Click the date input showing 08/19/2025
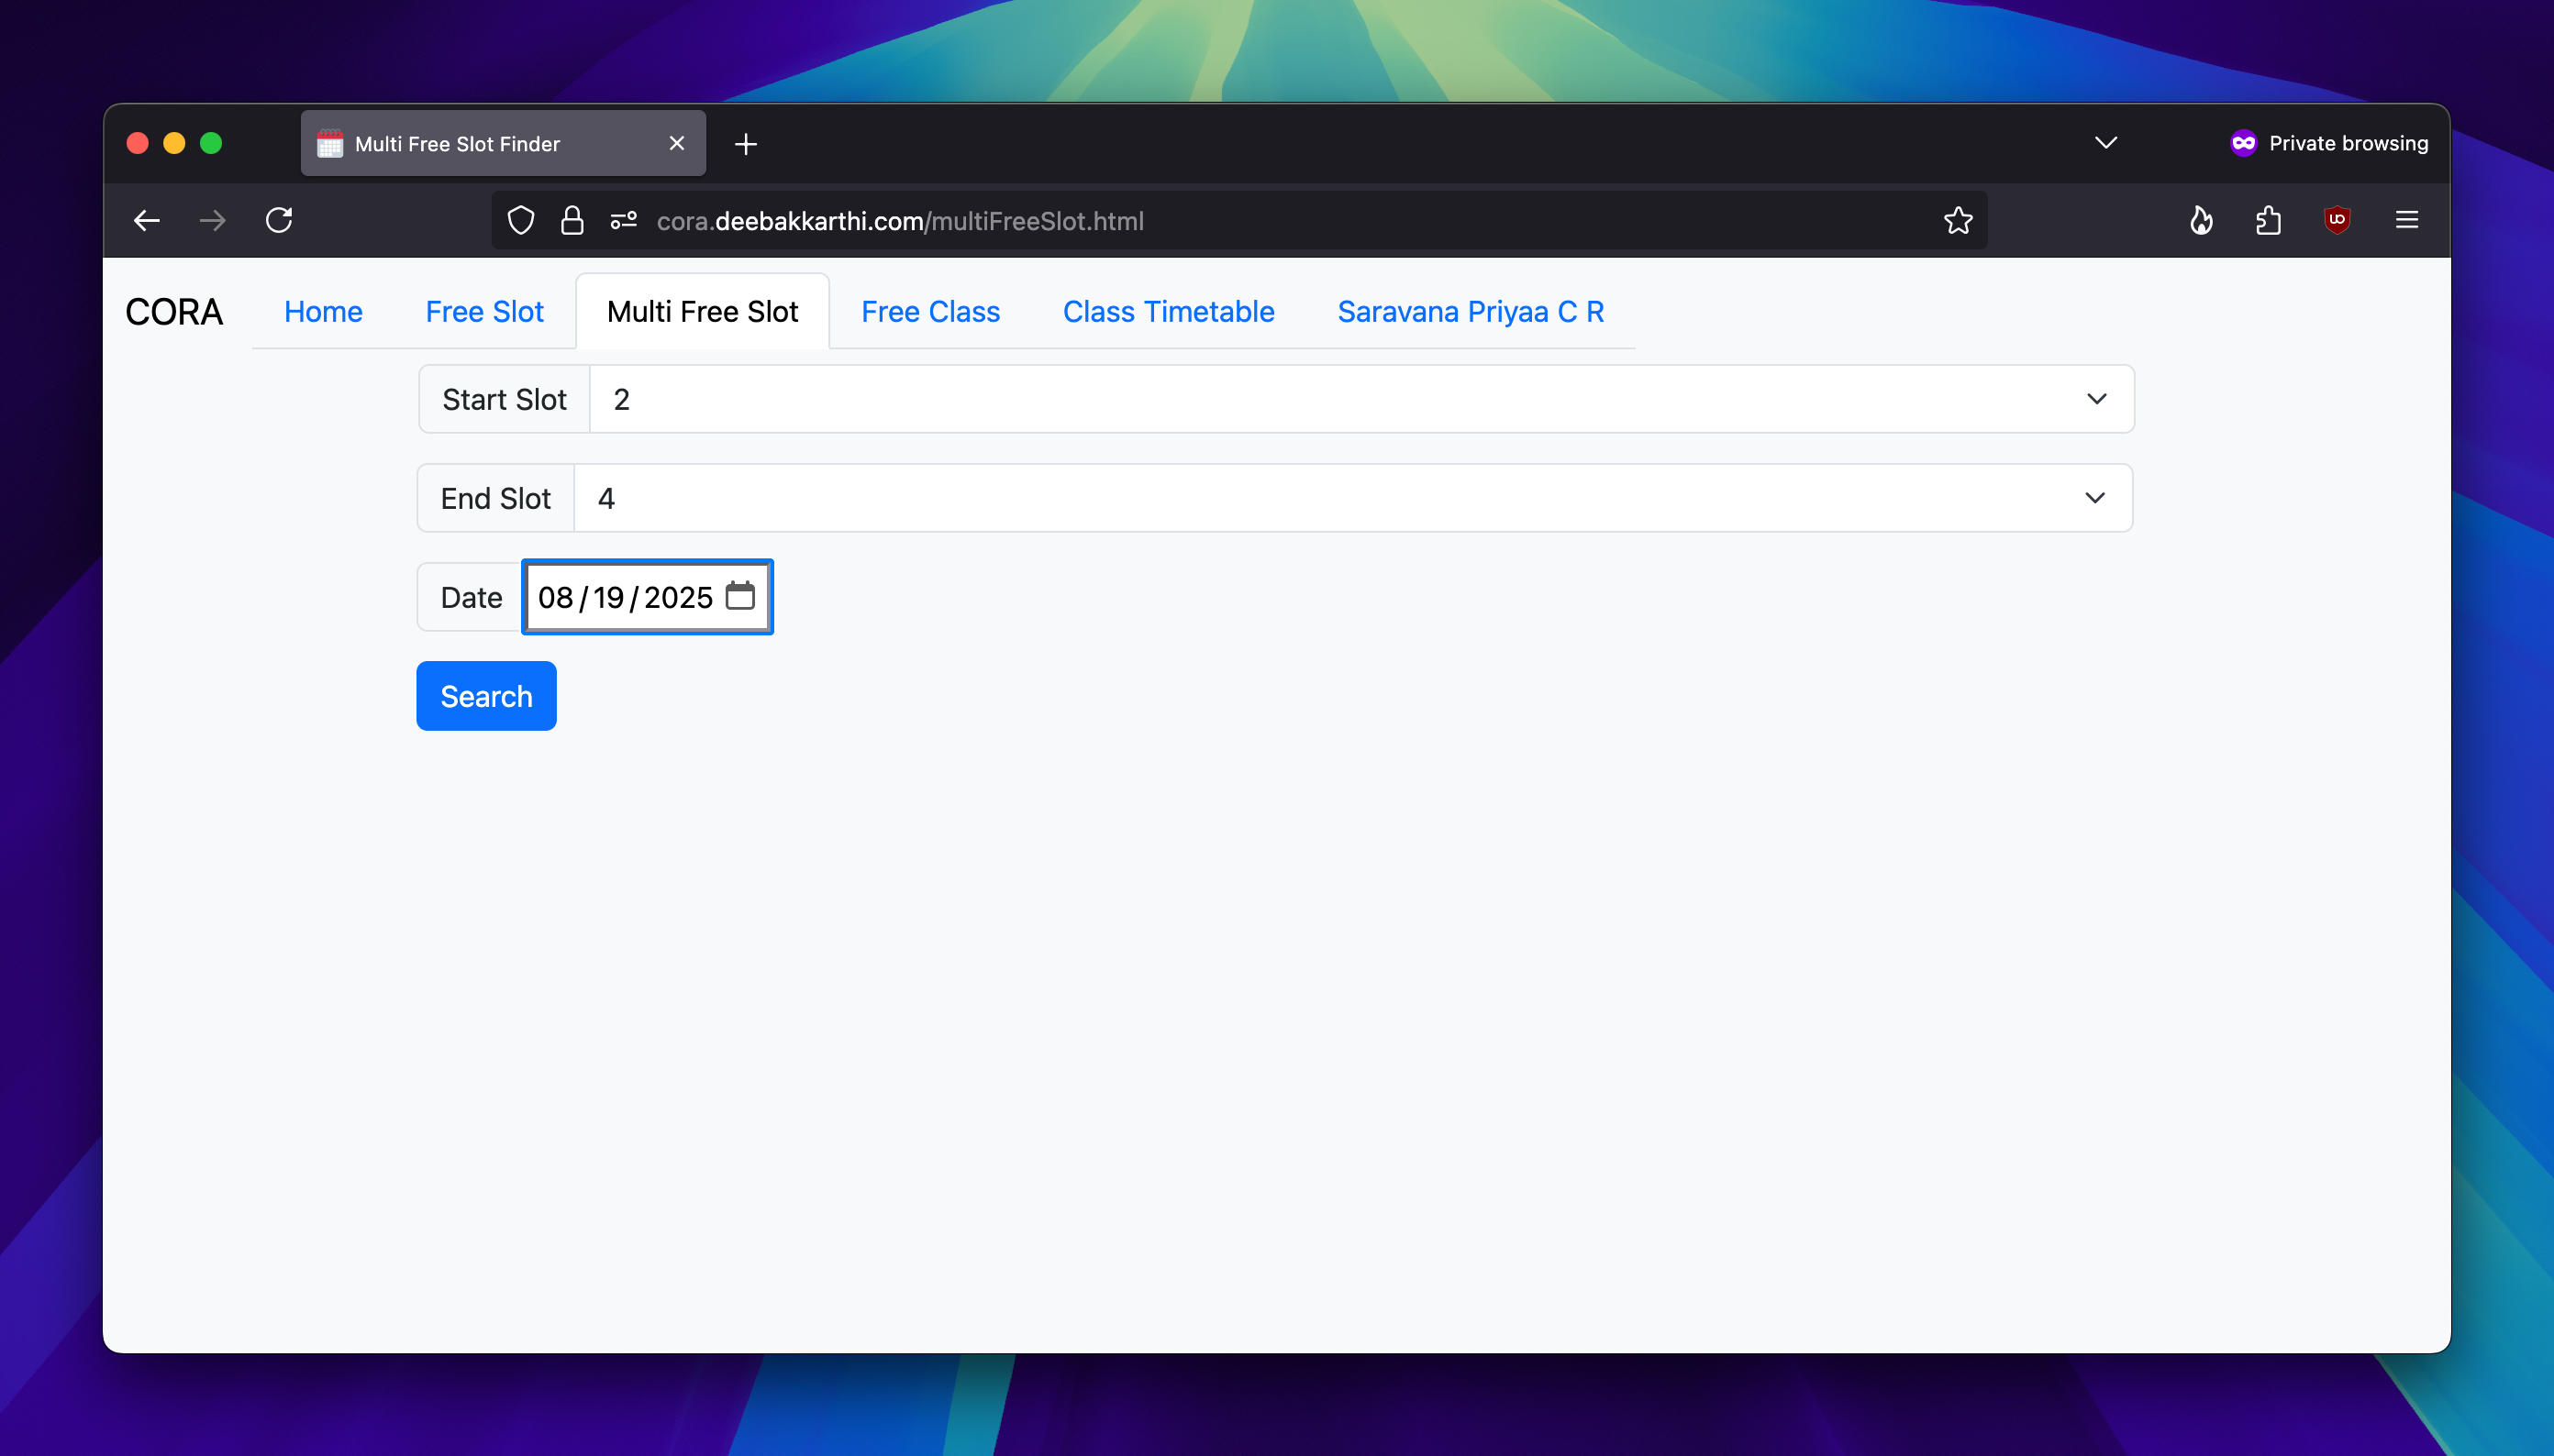Image resolution: width=2554 pixels, height=1456 pixels. tap(648, 597)
